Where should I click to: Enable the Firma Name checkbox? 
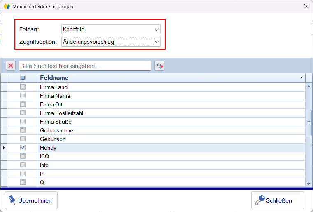(23, 96)
